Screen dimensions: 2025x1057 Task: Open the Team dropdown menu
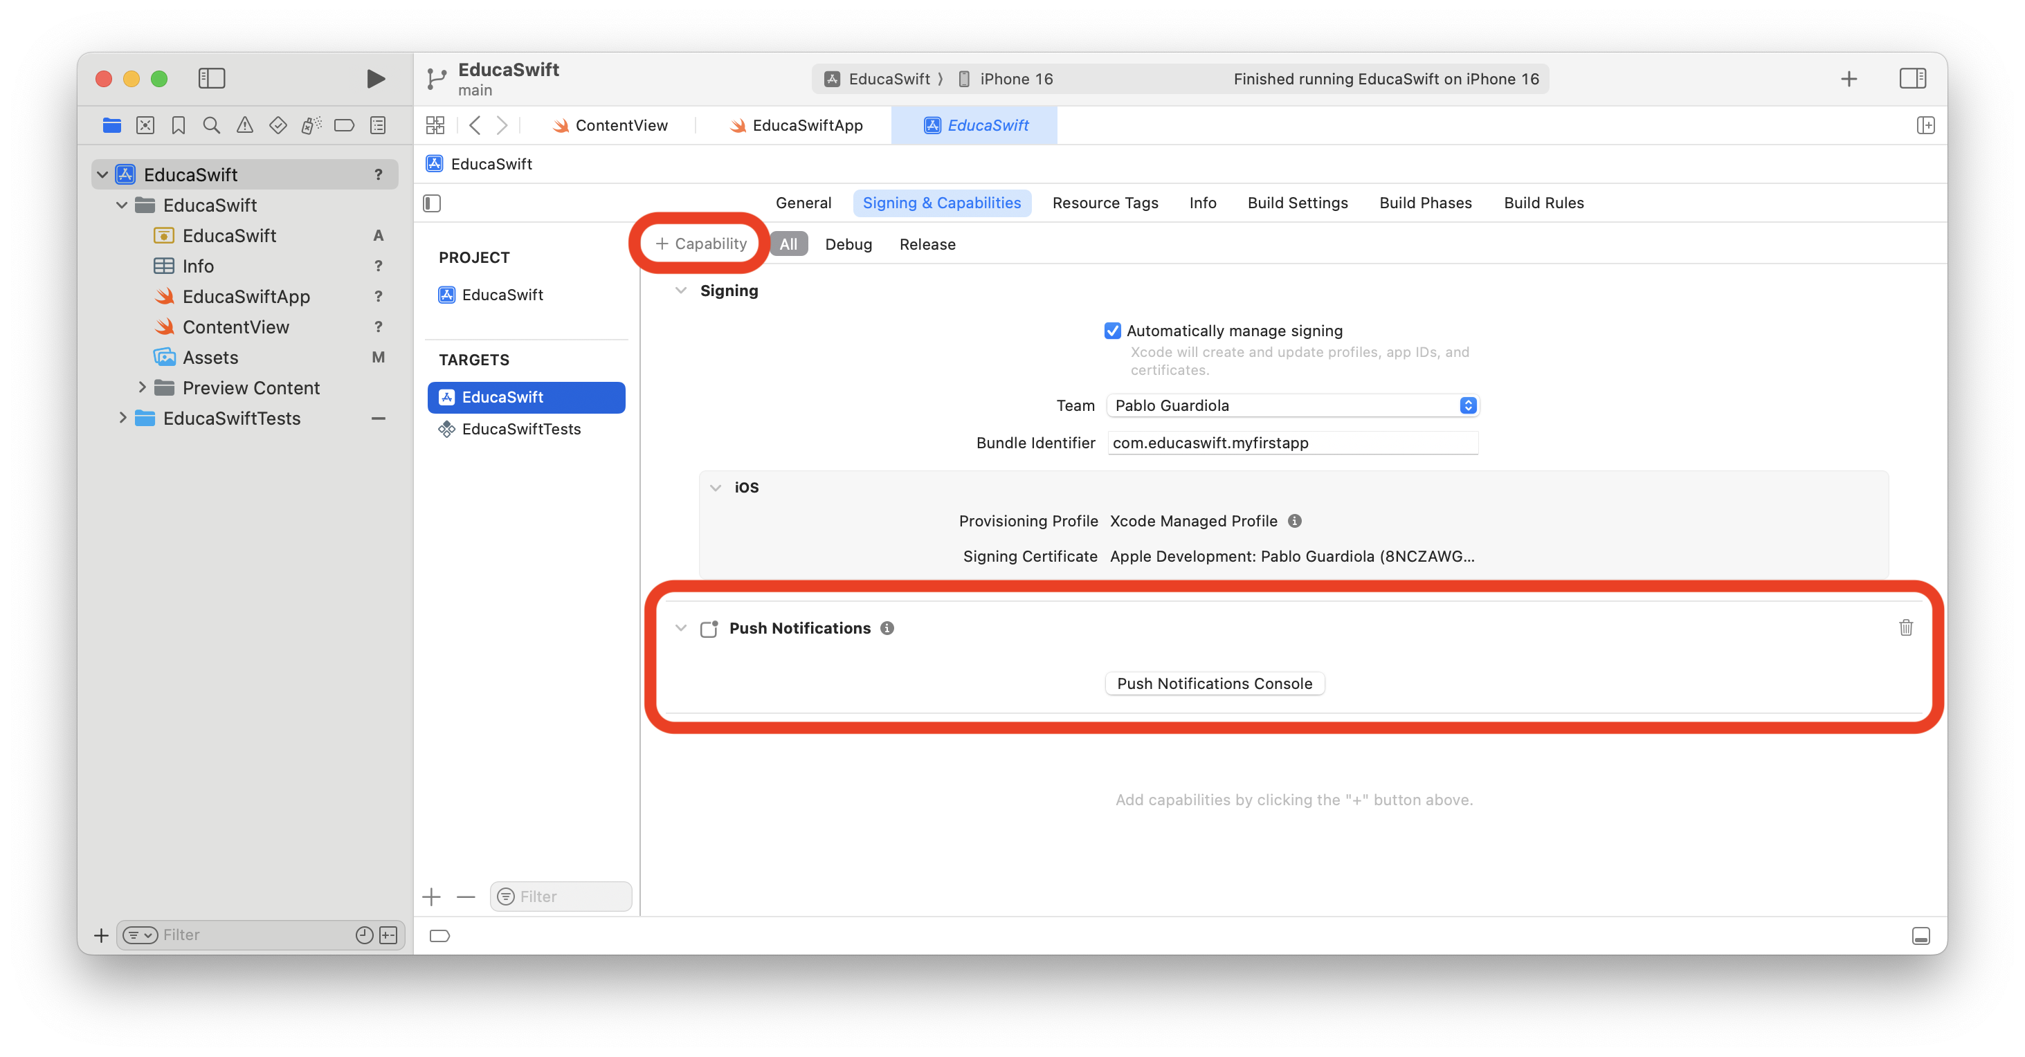click(1291, 405)
